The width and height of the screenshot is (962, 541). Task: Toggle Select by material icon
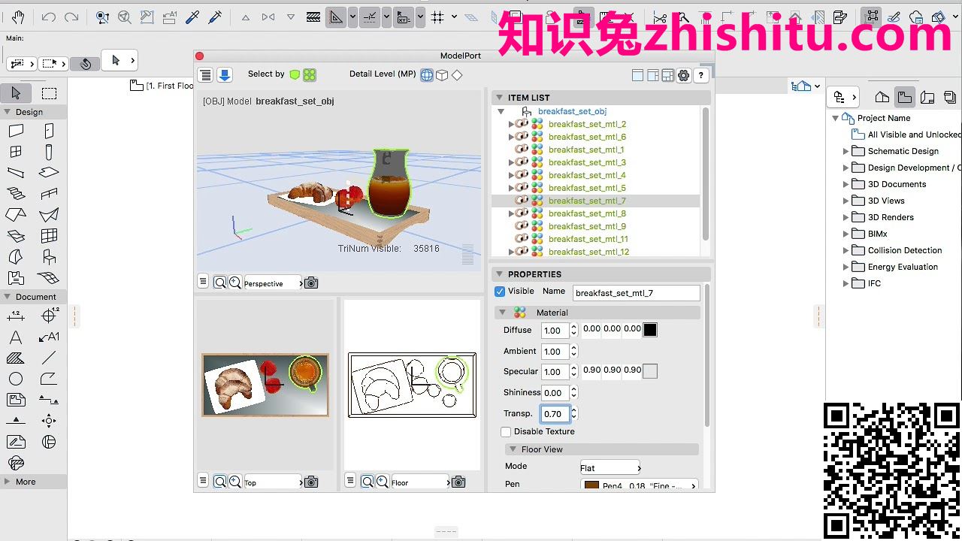pos(310,74)
